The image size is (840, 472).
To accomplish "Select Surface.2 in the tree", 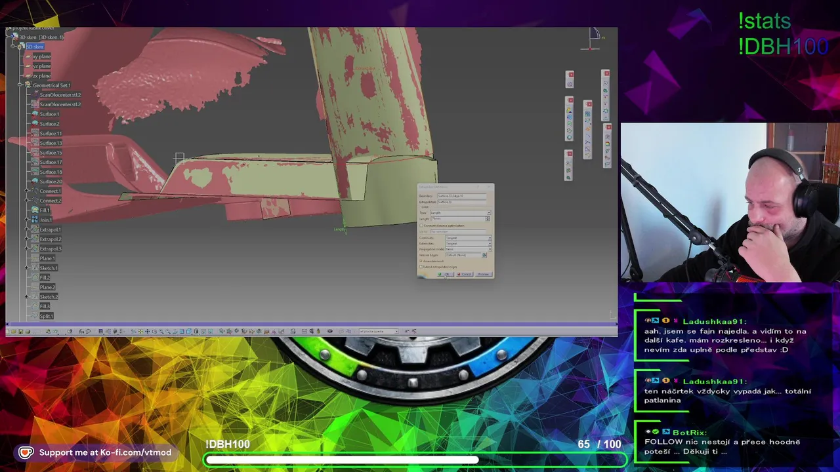I will coord(49,124).
